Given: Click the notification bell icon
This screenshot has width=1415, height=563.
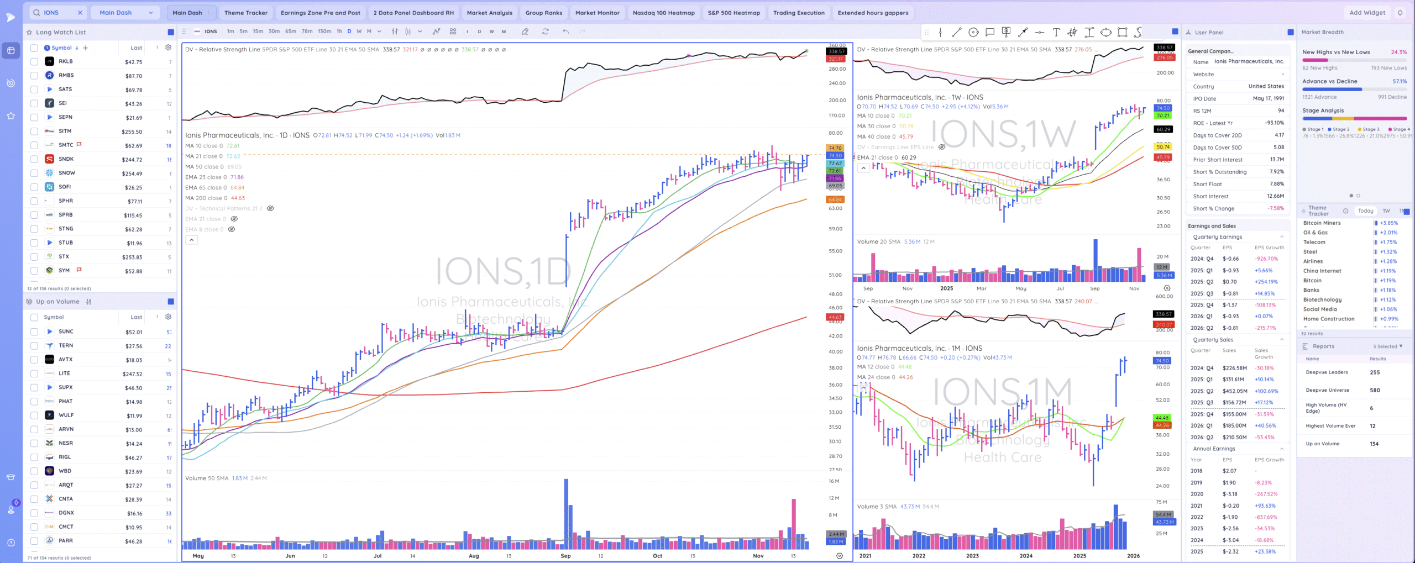Looking at the screenshot, I should coord(1400,13).
